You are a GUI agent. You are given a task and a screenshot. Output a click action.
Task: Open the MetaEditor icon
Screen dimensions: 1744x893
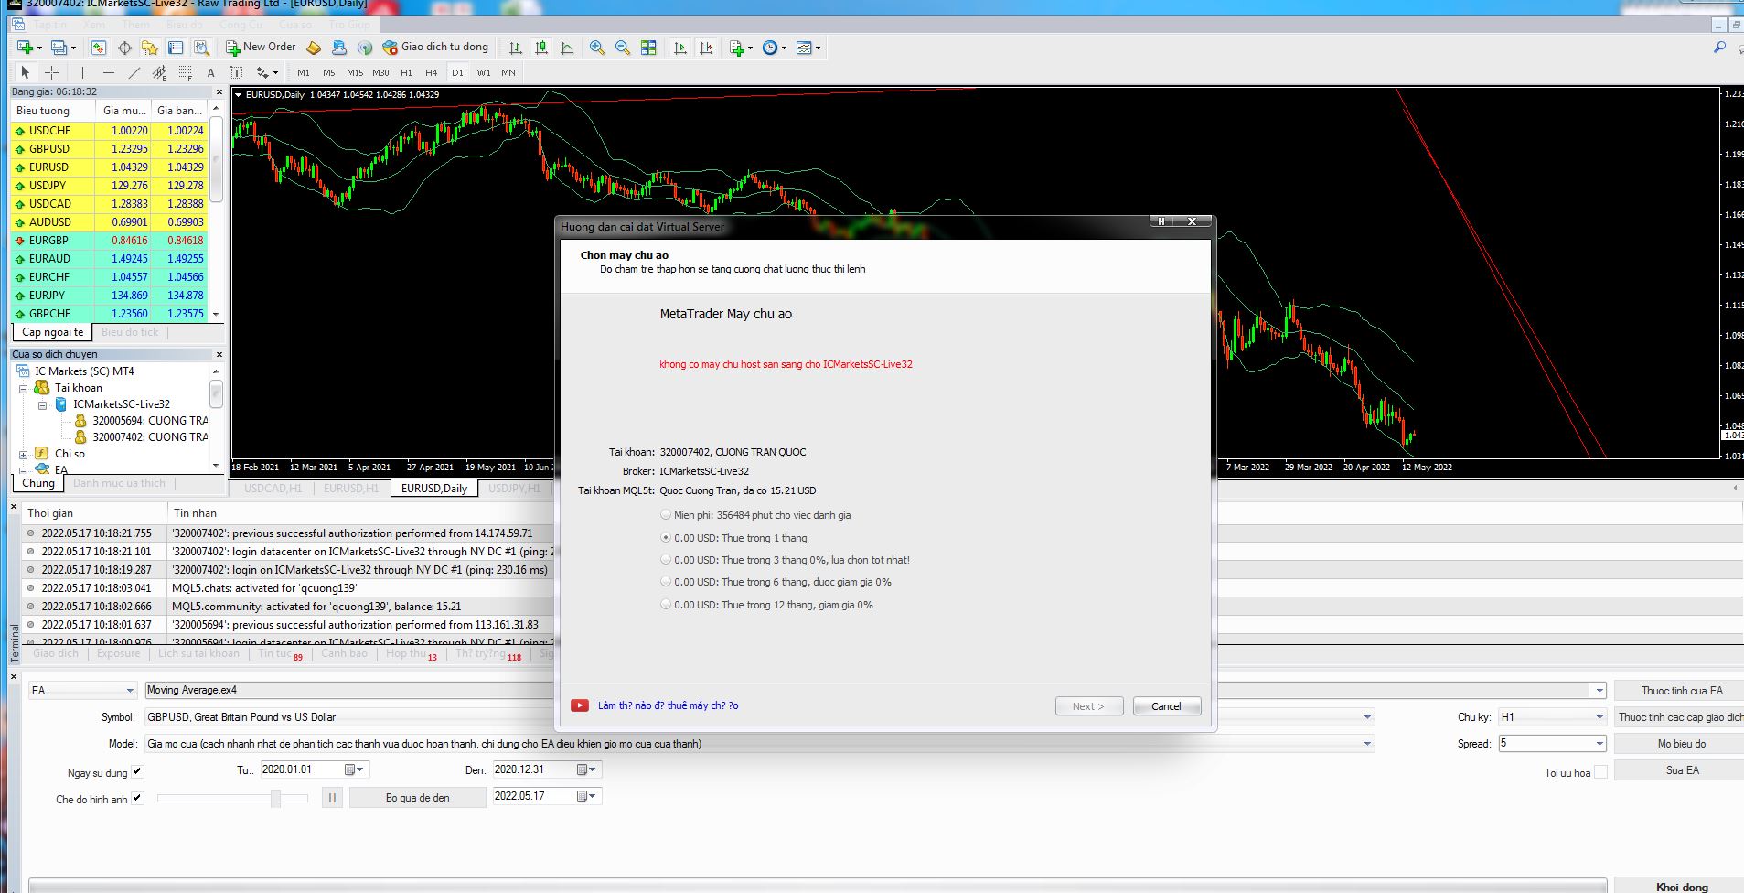314,48
